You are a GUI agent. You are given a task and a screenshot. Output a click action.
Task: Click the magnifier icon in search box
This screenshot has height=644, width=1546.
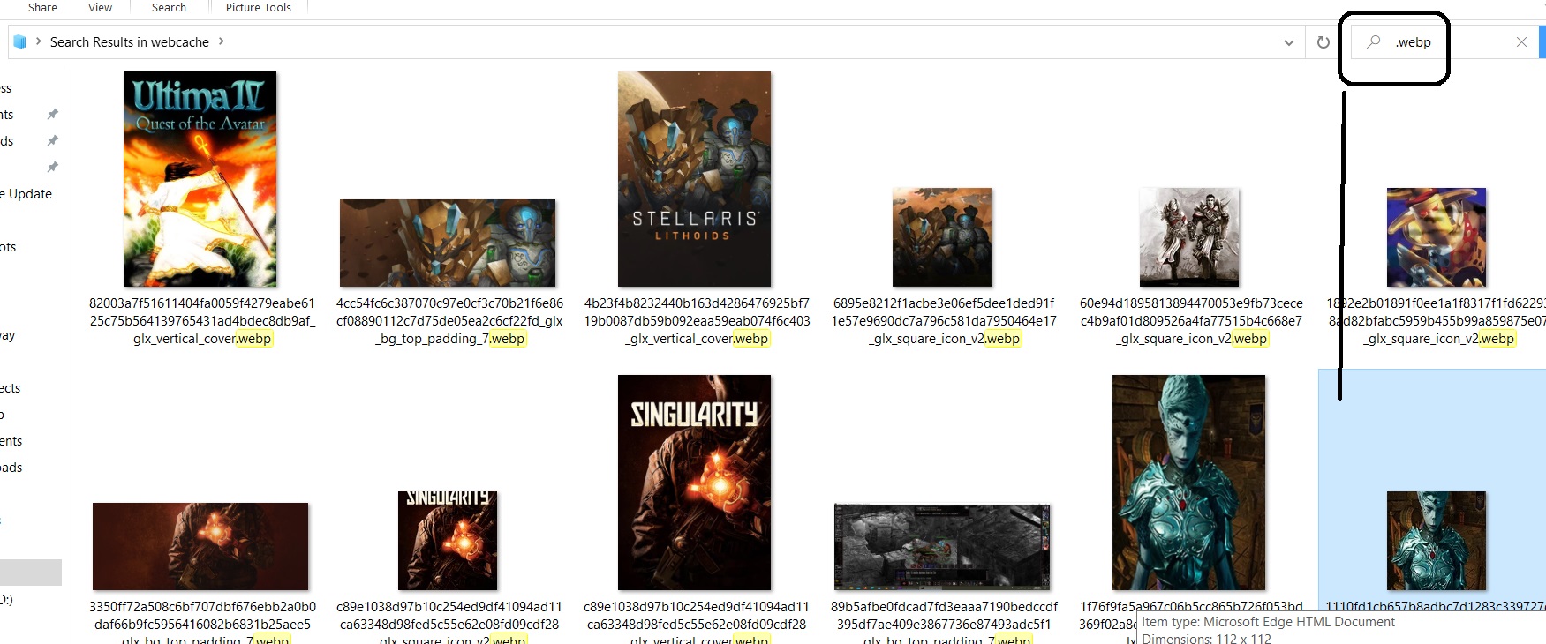[1374, 41]
